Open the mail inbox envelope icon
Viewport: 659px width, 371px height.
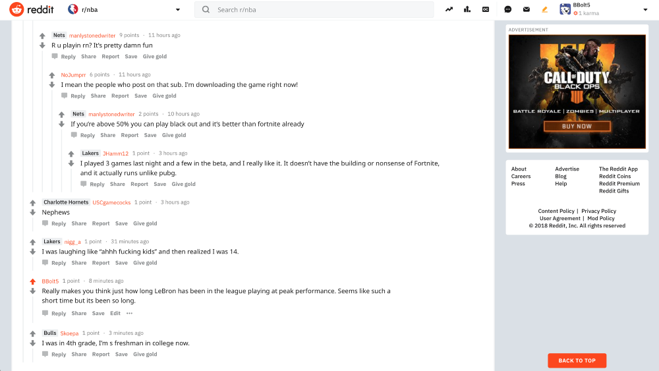click(526, 9)
